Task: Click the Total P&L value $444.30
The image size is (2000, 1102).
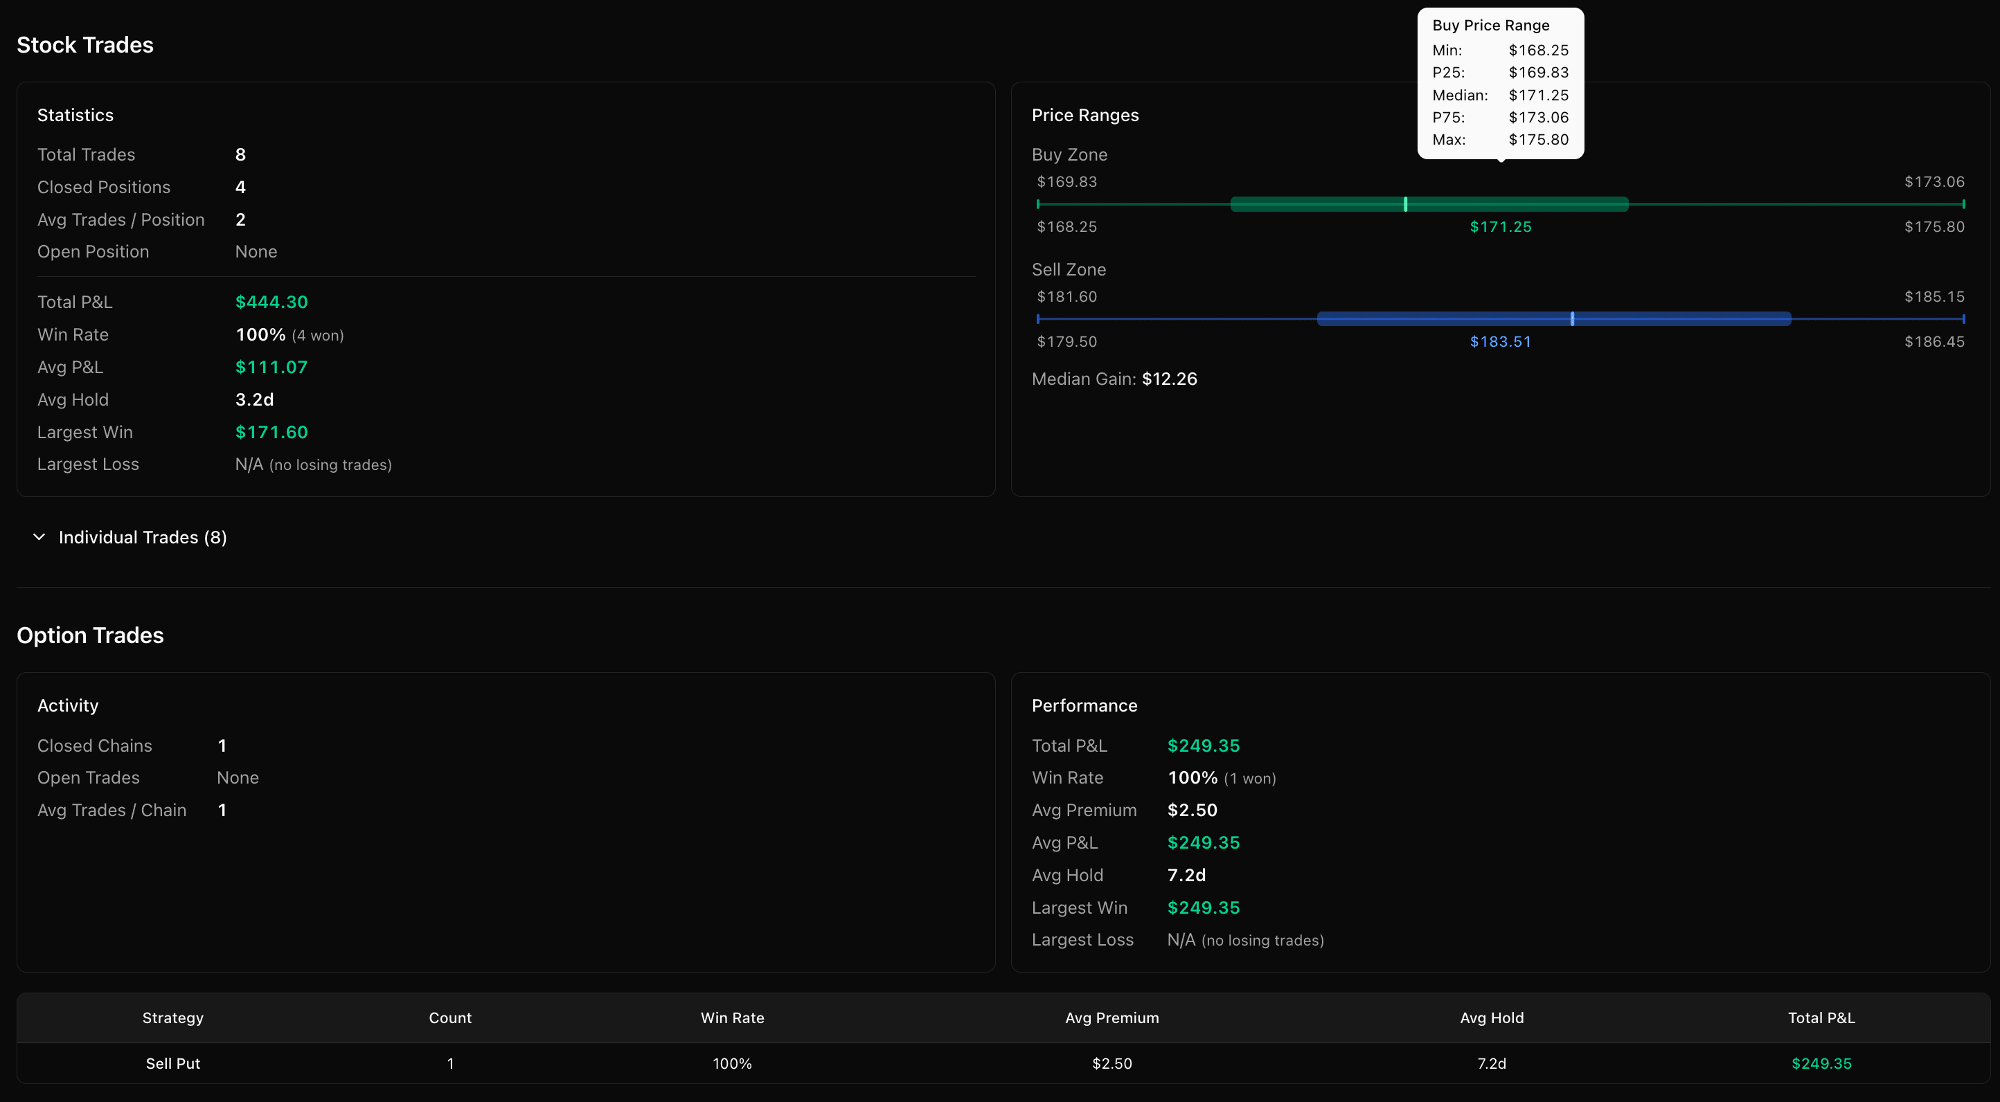Action: pyautogui.click(x=271, y=302)
